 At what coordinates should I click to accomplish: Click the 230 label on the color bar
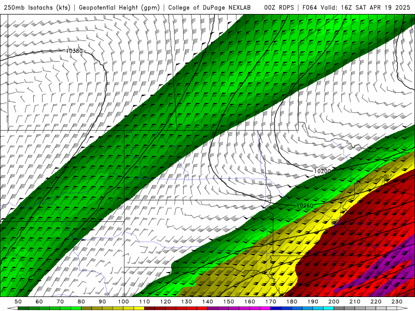coord(397,302)
